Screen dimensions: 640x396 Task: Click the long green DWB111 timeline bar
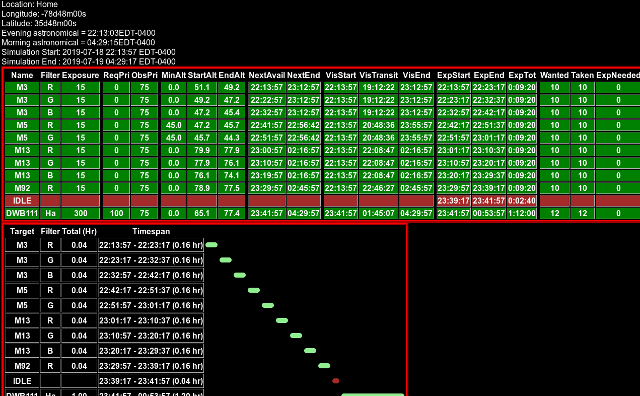point(373,395)
